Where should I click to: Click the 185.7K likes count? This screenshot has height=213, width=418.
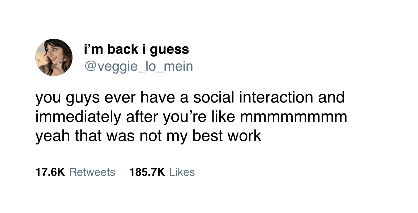pyautogui.click(x=147, y=172)
